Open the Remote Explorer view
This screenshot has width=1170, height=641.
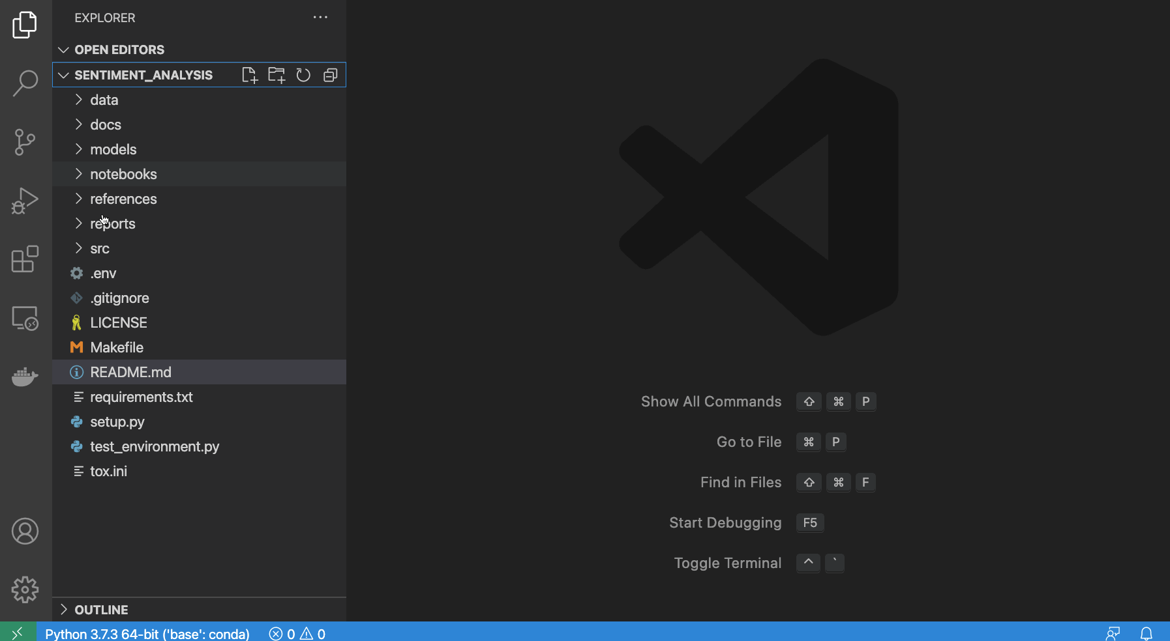pyautogui.click(x=25, y=318)
